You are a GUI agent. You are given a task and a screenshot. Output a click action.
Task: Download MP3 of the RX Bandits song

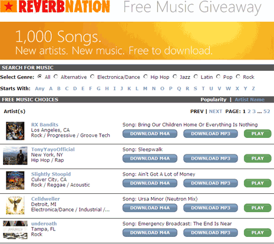(210, 134)
